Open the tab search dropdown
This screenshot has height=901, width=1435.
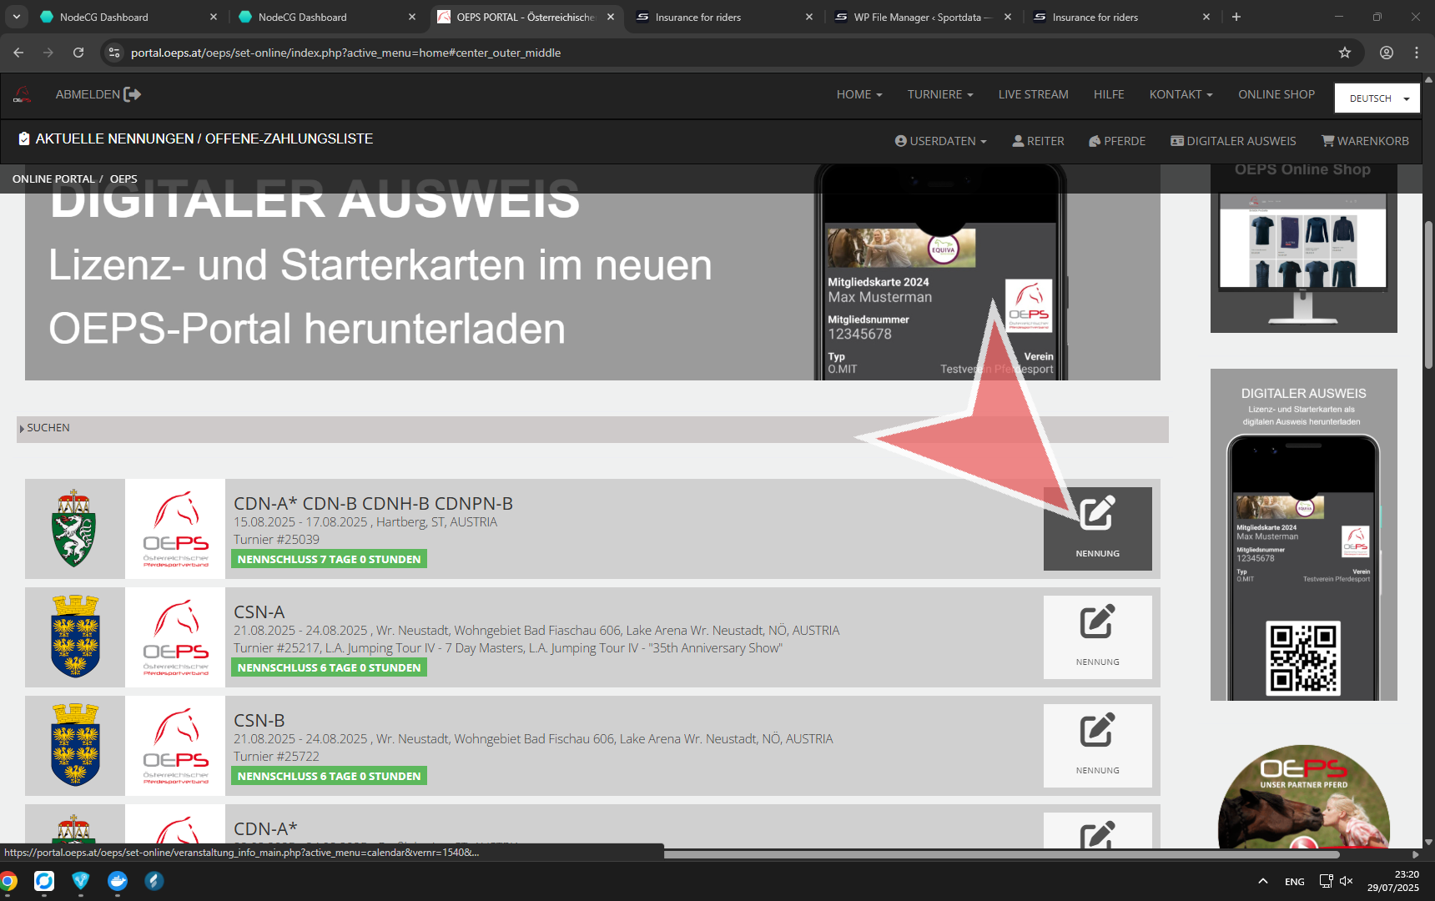(16, 17)
